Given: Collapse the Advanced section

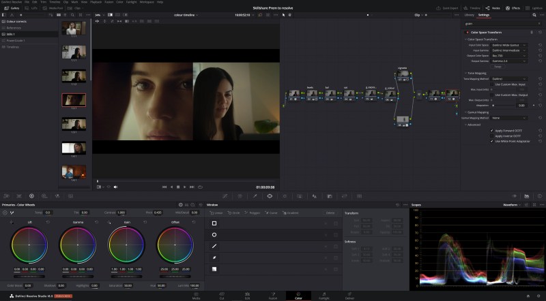Looking at the screenshot, I should (x=473, y=125).
